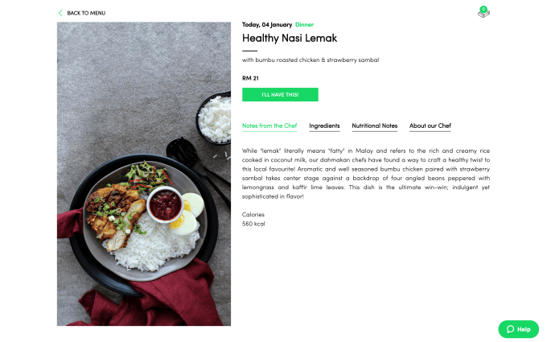Show the About our Chef tab
The width and height of the screenshot is (547, 342).
click(x=430, y=126)
